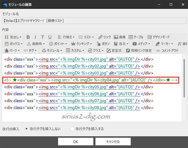Switch to デザインモード
The image size is (188, 148).
(159, 37)
